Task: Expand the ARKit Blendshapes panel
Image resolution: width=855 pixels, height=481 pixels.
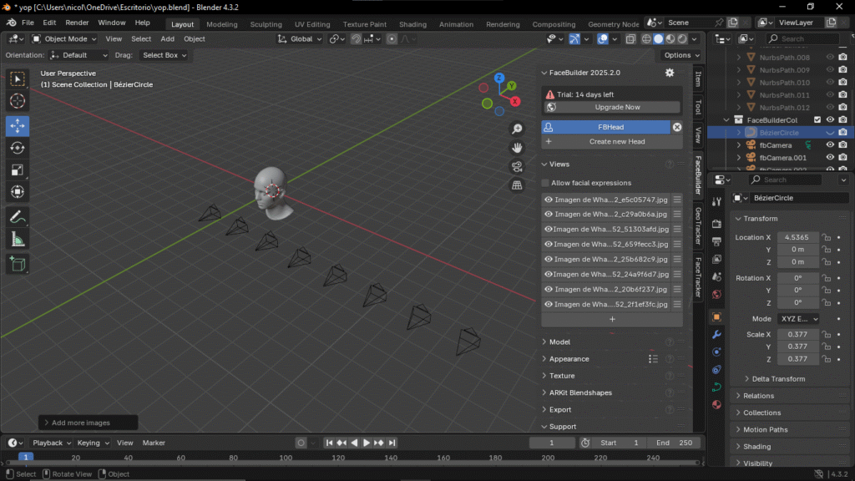Action: pos(579,392)
